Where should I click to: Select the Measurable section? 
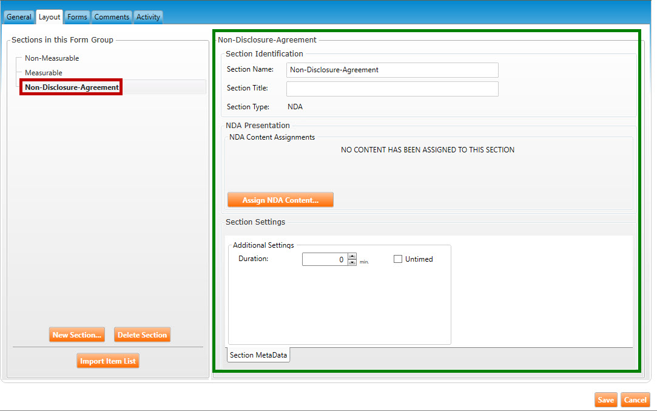[44, 73]
